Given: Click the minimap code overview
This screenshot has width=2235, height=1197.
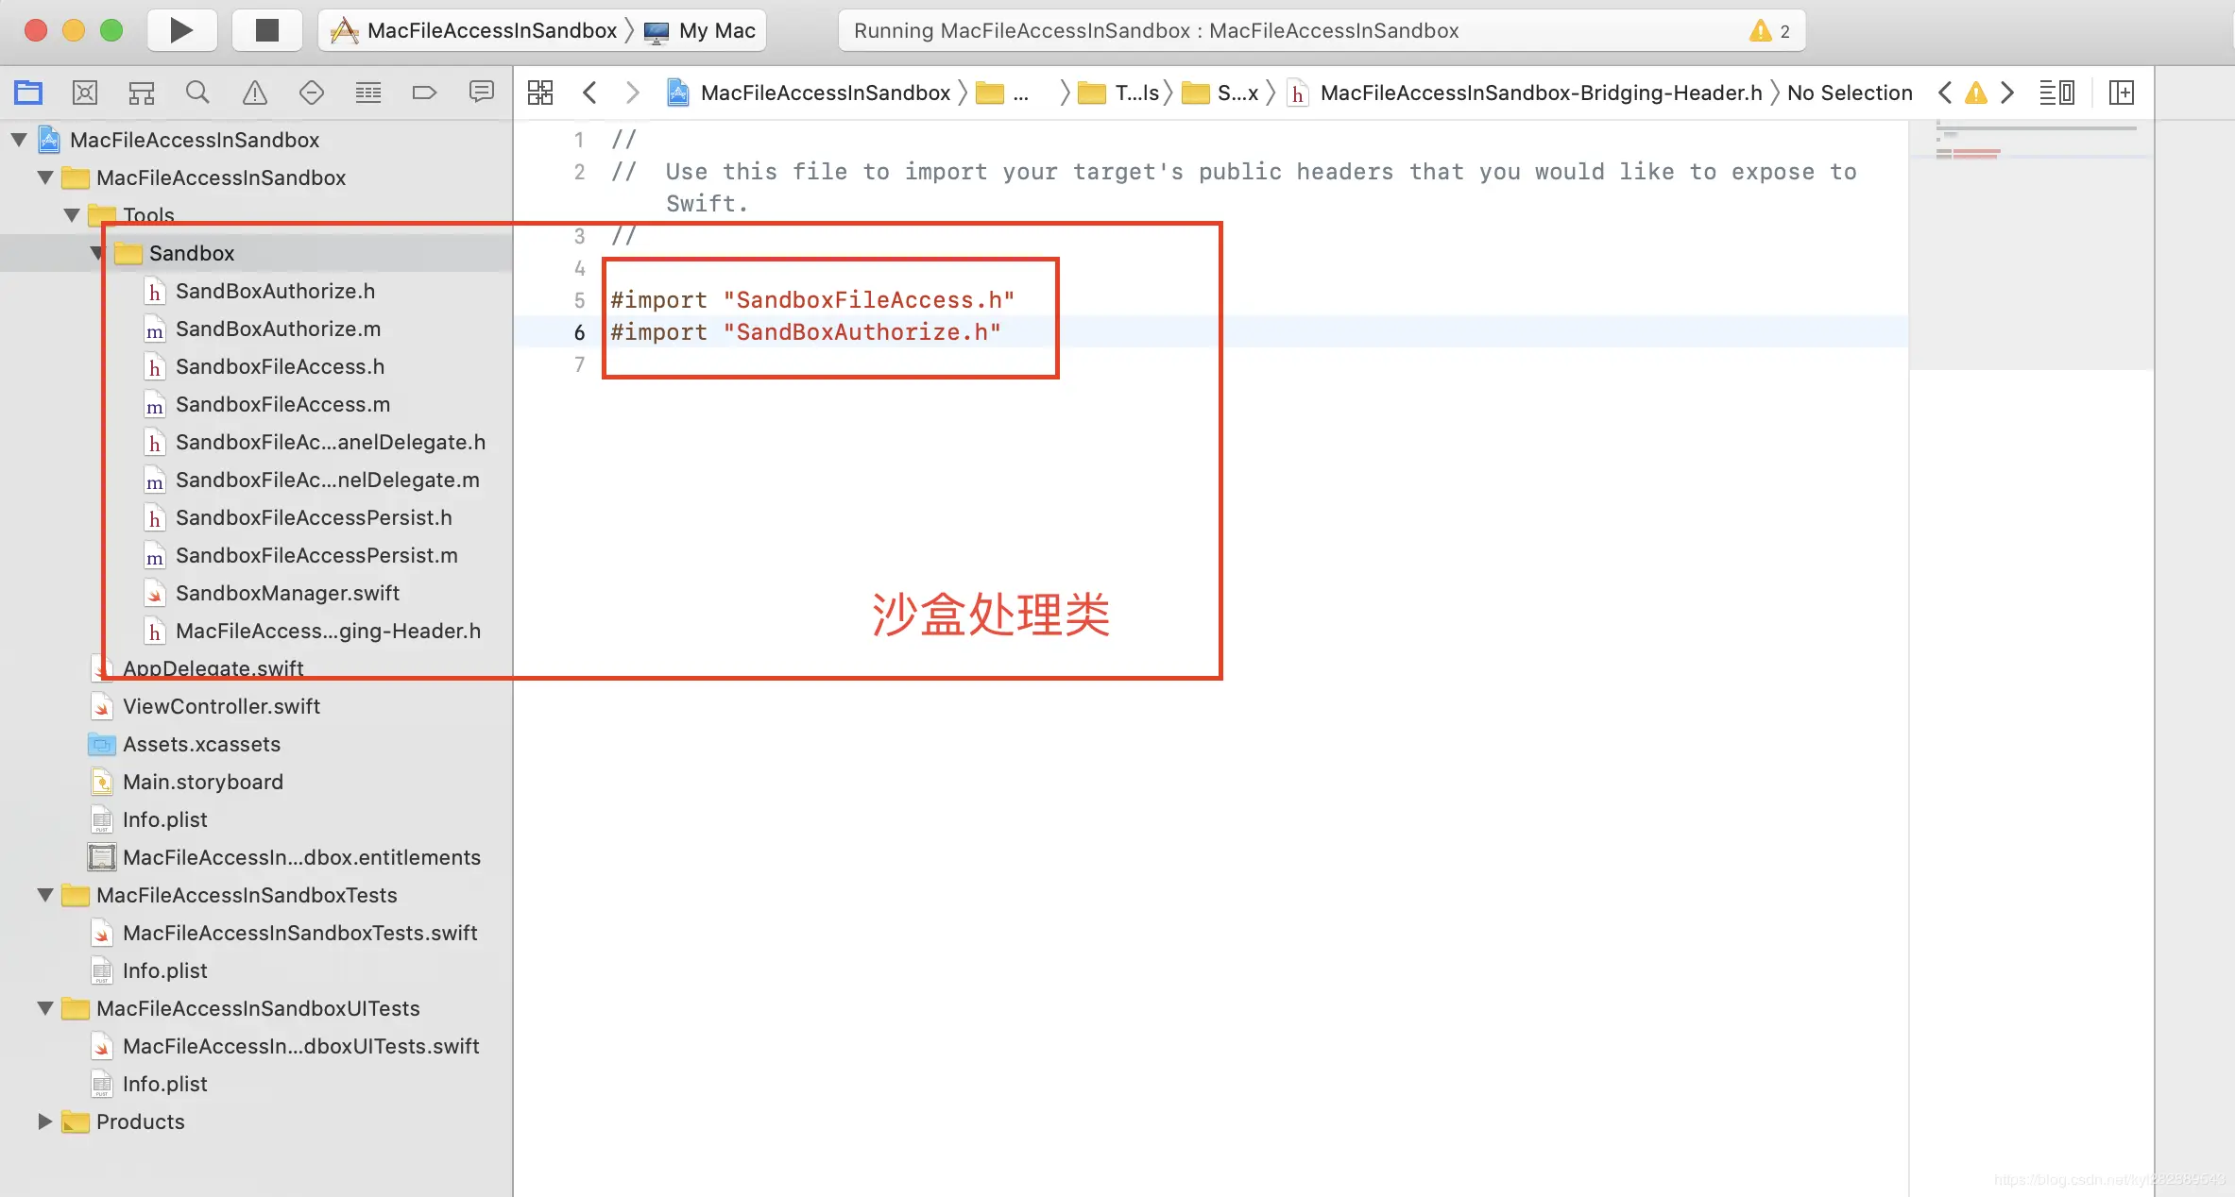Looking at the screenshot, I should [x=2031, y=245].
